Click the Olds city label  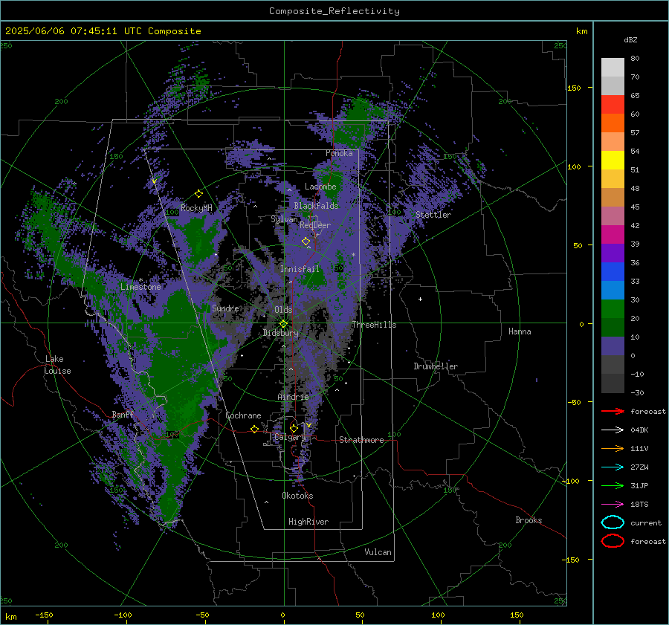click(x=283, y=310)
